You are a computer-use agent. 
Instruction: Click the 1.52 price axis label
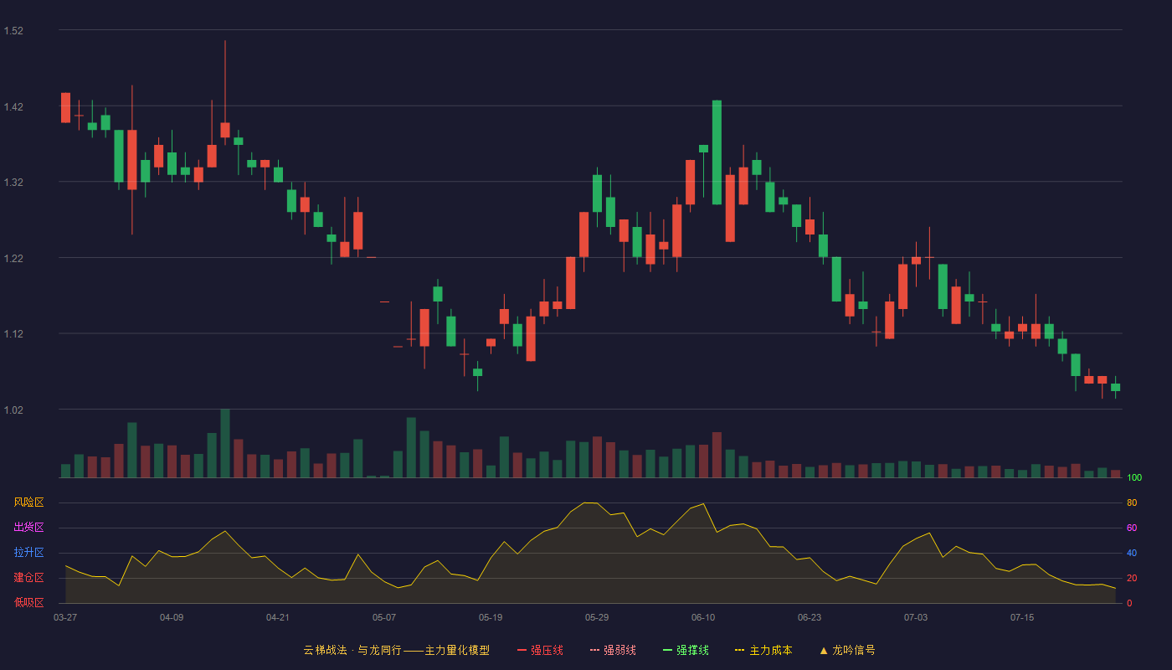(x=13, y=31)
